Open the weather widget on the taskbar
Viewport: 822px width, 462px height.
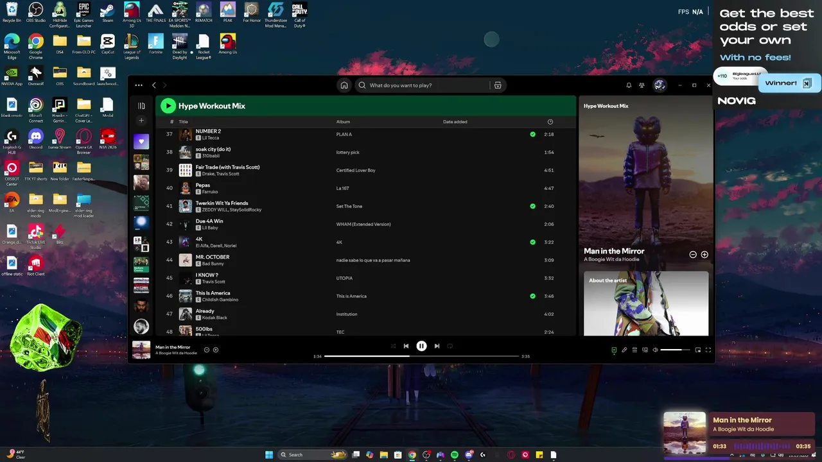click(x=15, y=455)
